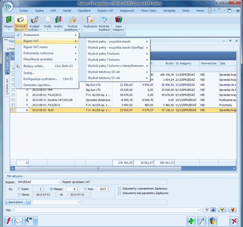Apply filter using funnel icon
Viewport: 243px width, 227px height.
(x=207, y=210)
